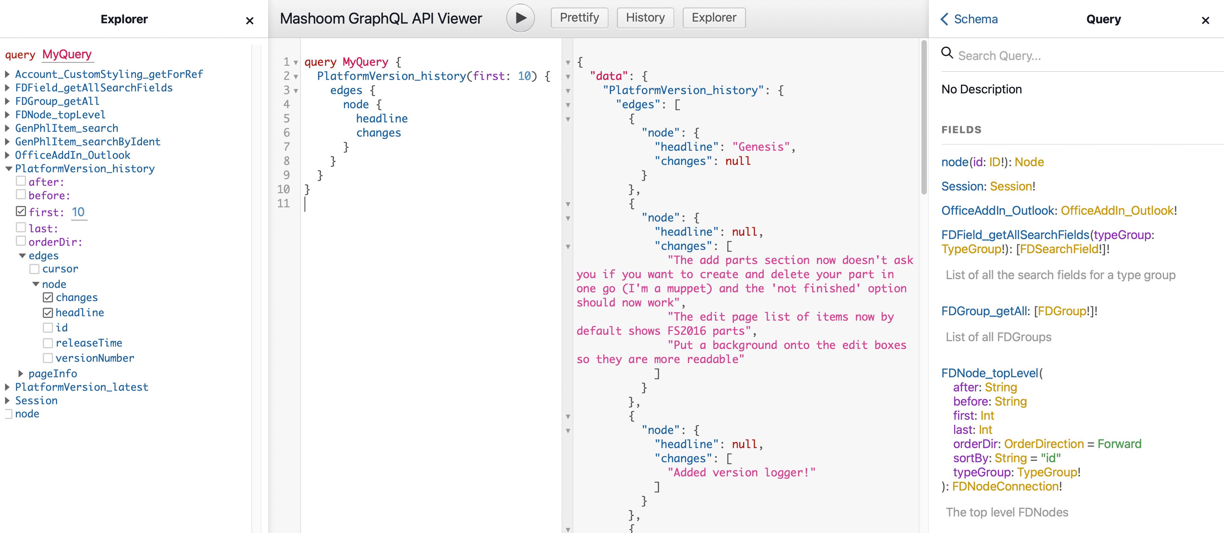Check the releaseTime field checkbox
1224x533 pixels.
pos(48,343)
